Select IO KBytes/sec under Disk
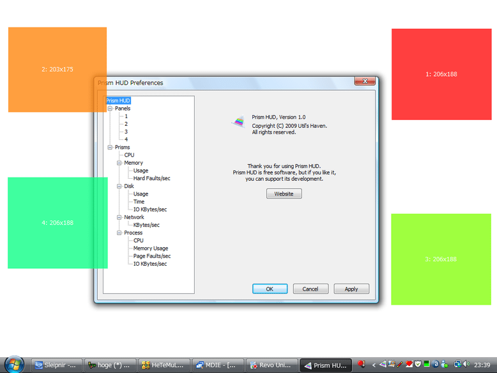This screenshot has width=497, height=373. [150, 209]
